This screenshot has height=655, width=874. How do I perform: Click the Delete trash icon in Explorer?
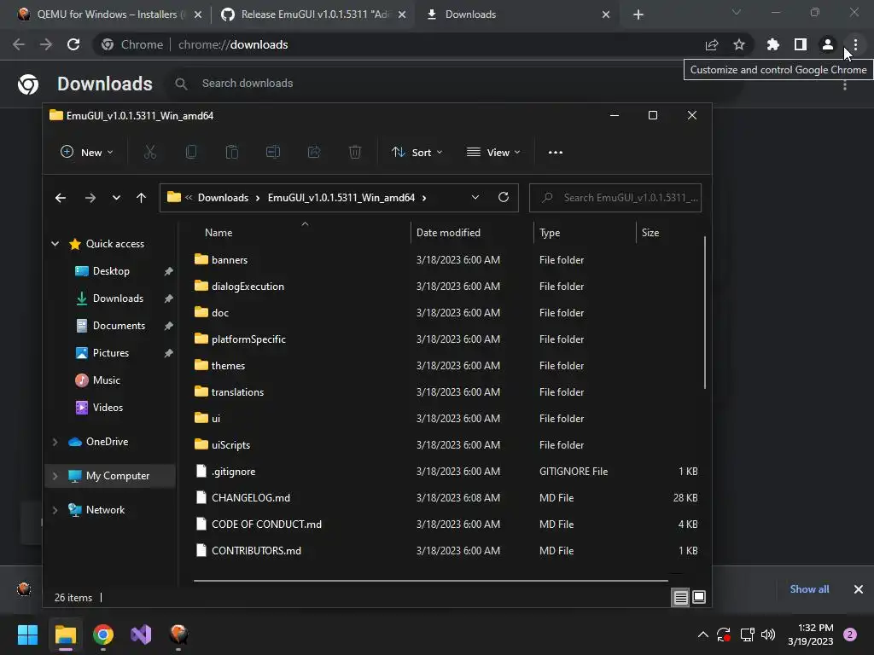[355, 152]
